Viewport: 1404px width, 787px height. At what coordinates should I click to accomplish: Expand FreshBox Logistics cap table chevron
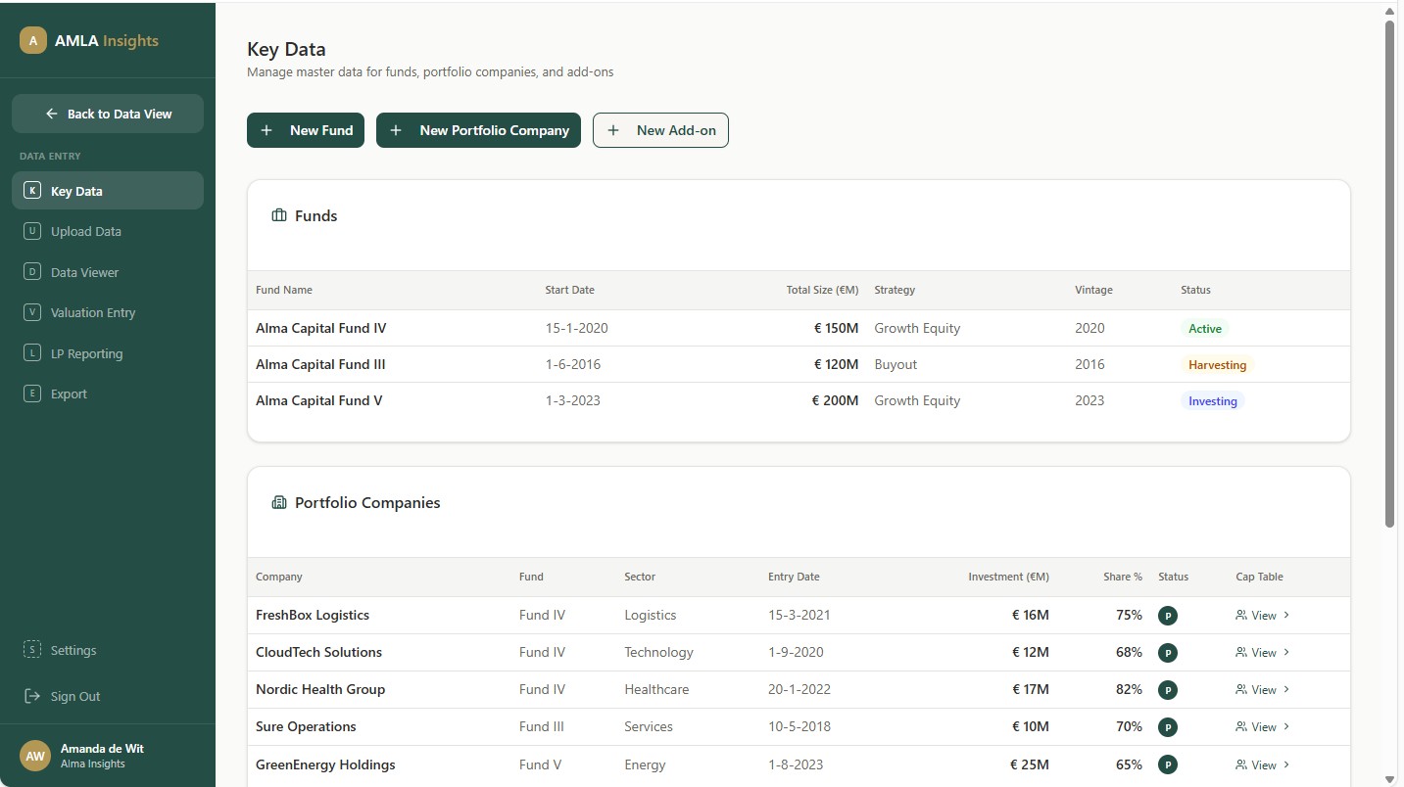click(1286, 615)
